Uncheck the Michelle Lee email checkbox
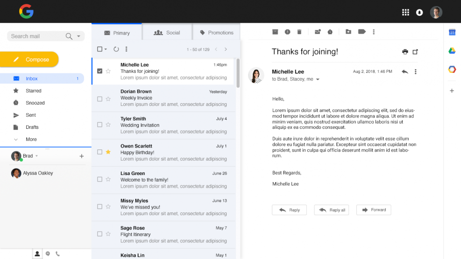Viewport: 461px width, 259px height. (99, 71)
